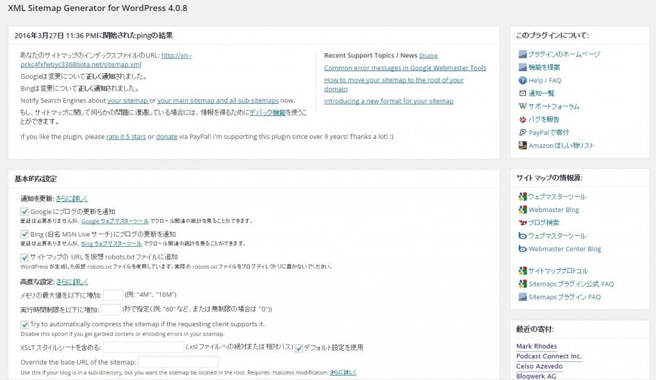Screen dimensions: 656x380
Task: Click the PayPal icon for PayPalで寄付
Action: (523, 133)
